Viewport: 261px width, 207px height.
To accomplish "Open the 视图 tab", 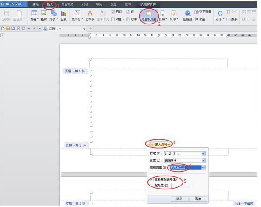I will 114,5.
